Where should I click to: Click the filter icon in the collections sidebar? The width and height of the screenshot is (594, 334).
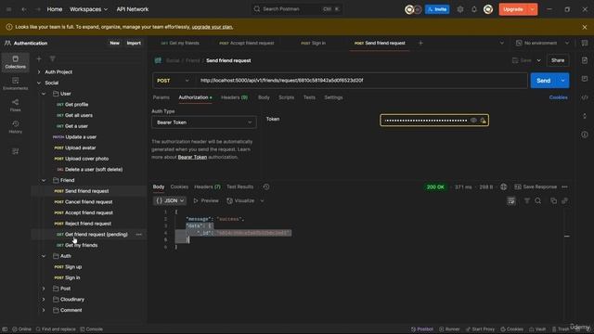click(x=53, y=58)
